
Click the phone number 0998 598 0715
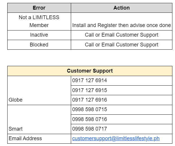90,109
